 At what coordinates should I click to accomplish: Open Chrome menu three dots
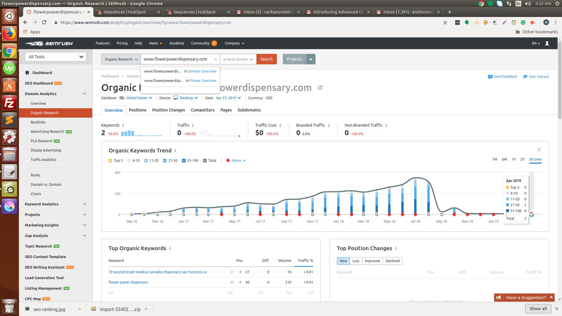(556, 23)
